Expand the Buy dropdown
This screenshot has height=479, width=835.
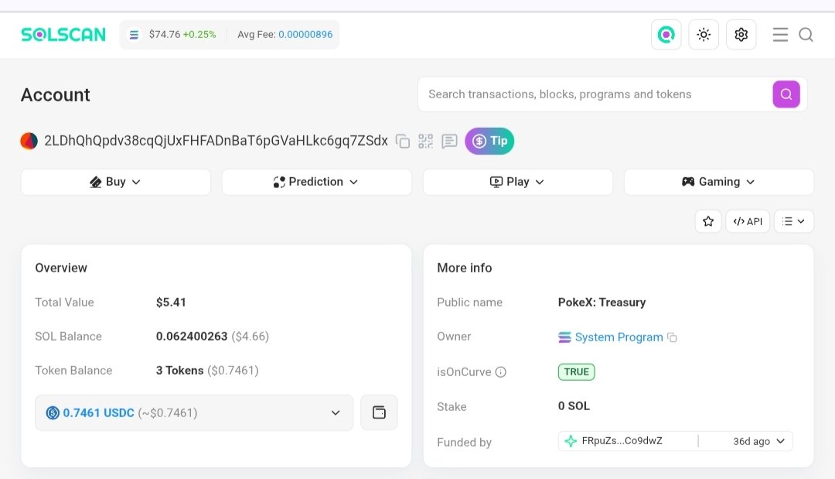(x=115, y=182)
